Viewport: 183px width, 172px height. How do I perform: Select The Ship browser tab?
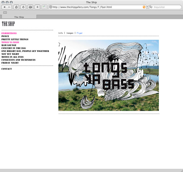click(x=19, y=17)
